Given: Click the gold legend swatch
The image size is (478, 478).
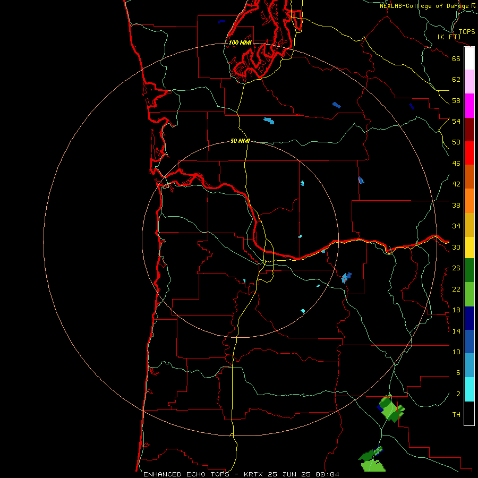Looking at the screenshot, I should (x=469, y=225).
